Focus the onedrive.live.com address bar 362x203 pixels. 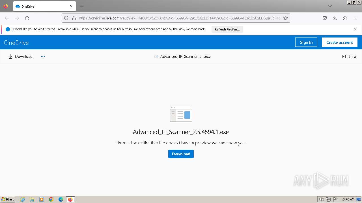point(180,18)
